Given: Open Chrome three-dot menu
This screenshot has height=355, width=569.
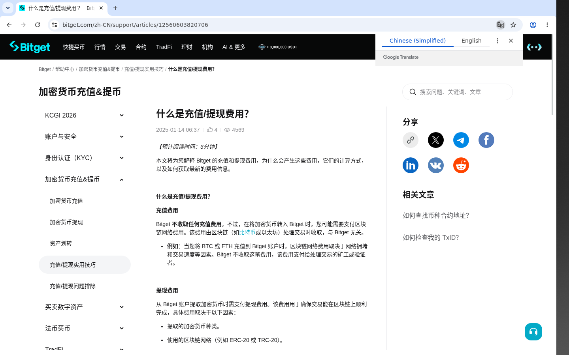Looking at the screenshot, I should point(547,25).
